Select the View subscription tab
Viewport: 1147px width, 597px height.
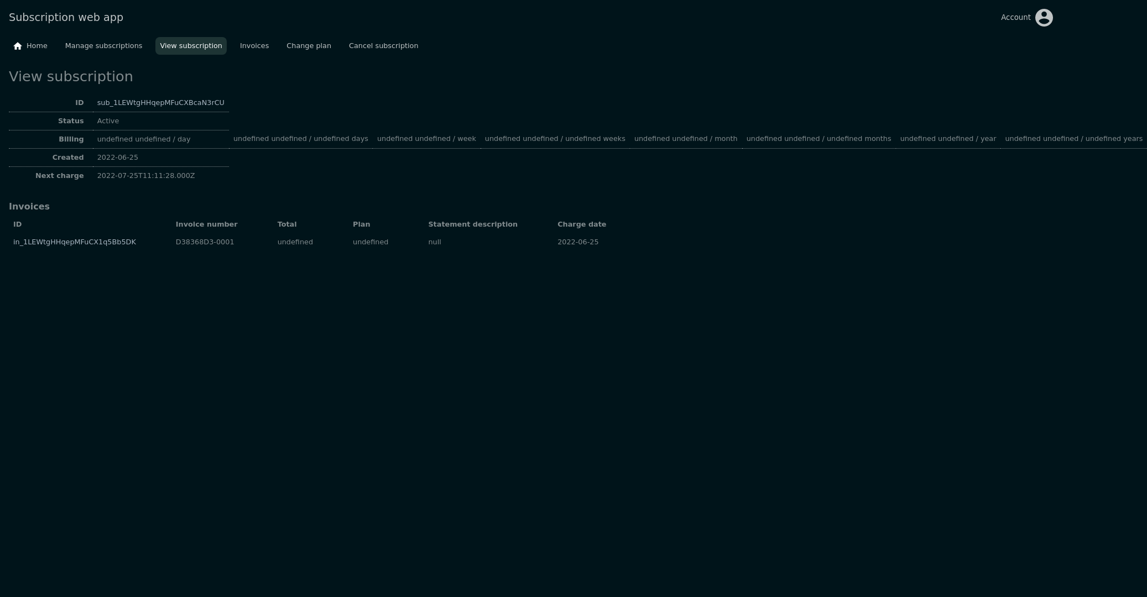click(x=191, y=46)
